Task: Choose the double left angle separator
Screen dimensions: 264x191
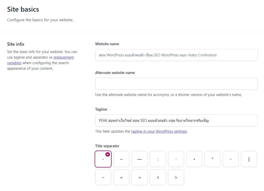Action: coord(121,177)
